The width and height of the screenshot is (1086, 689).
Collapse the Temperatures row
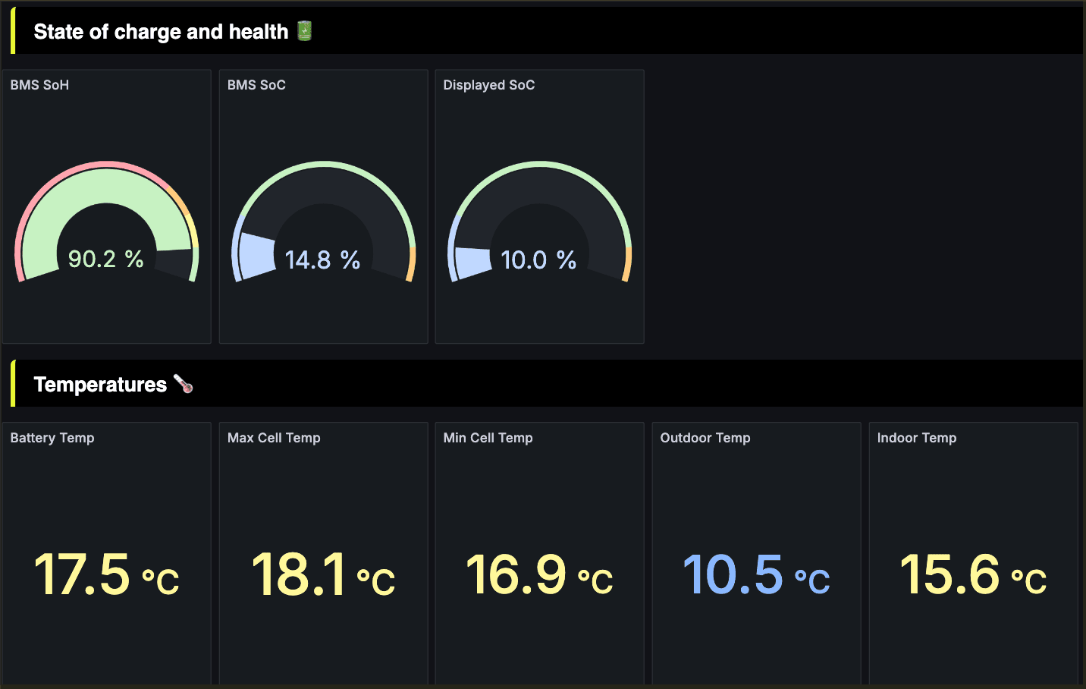click(x=100, y=385)
